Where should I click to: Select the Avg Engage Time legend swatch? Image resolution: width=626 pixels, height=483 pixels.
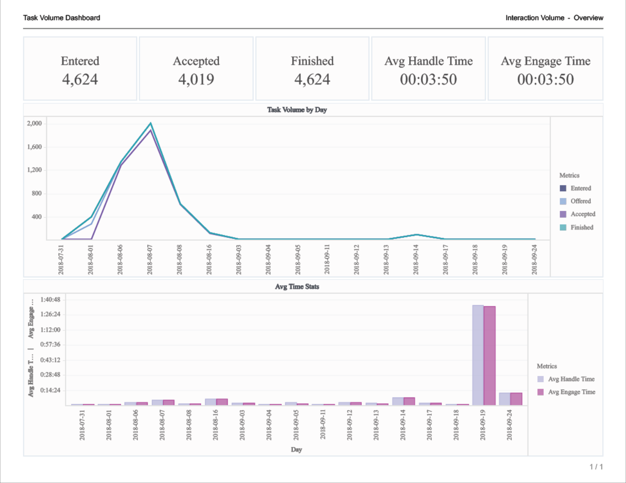[540, 392]
